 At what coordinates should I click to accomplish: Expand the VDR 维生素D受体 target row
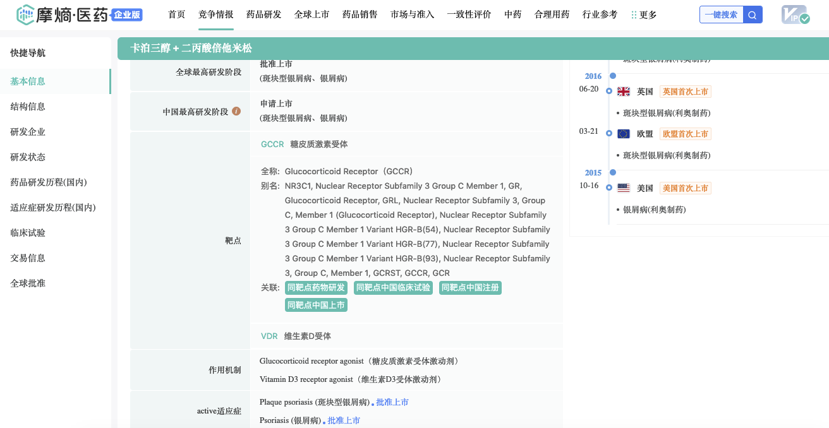coord(296,336)
